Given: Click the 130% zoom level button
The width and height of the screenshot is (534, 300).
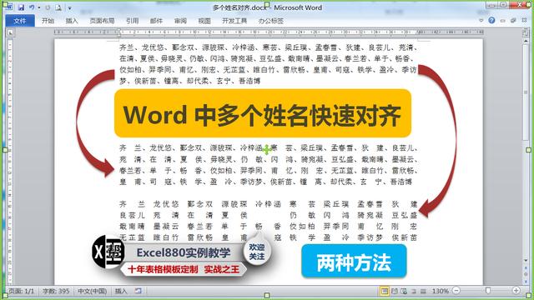Looking at the screenshot, I should tap(441, 291).
